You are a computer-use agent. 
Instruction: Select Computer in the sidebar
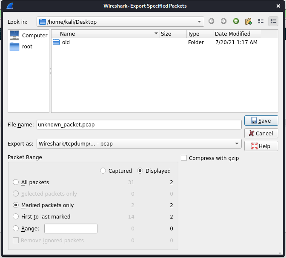click(29, 35)
